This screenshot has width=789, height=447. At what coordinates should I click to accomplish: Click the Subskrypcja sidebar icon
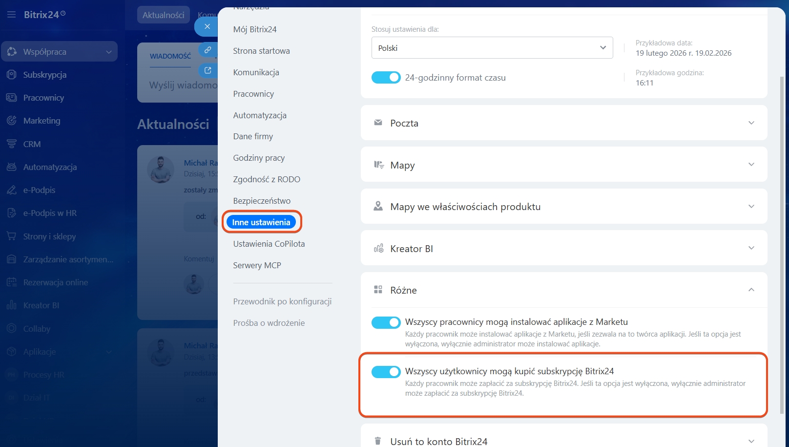12,75
